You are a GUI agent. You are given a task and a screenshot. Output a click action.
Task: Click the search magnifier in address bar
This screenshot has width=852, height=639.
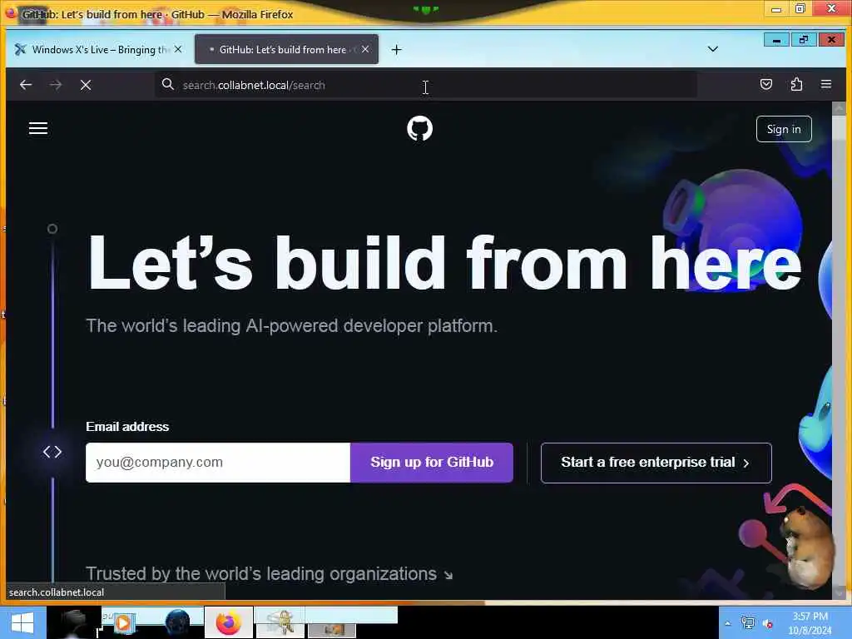[168, 84]
